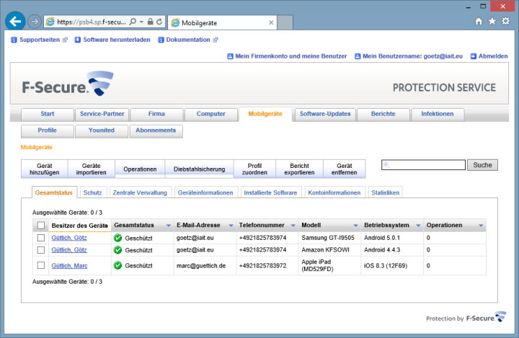Open browser home page icon

pyautogui.click(x=479, y=22)
